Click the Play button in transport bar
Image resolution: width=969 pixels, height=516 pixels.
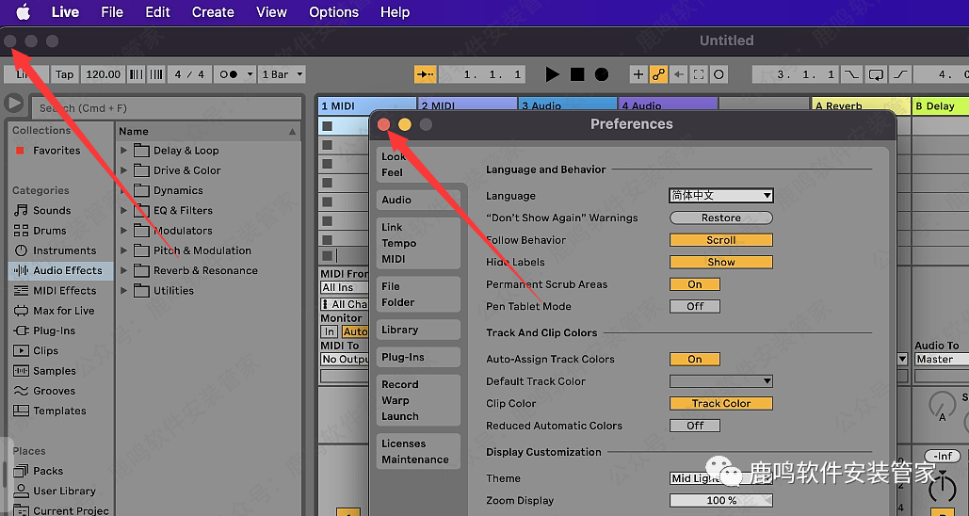pos(553,74)
